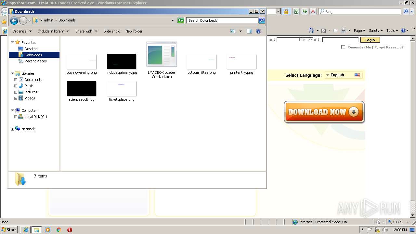The width and height of the screenshot is (416, 234).
Task: Click the red Opera-like taskbar icon
Action: 70,230
